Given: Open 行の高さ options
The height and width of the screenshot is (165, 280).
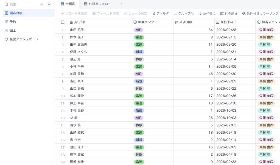Looking at the screenshot, I should click(229, 13).
